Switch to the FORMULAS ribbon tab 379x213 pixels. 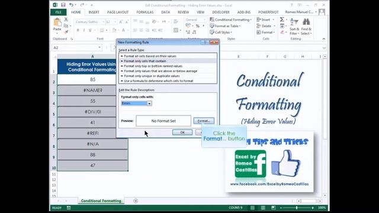pos(144,12)
